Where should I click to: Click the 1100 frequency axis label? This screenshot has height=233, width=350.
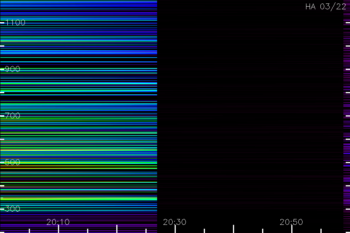click(15, 23)
